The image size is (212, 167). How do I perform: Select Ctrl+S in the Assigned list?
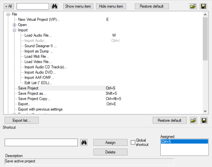pos(184,142)
